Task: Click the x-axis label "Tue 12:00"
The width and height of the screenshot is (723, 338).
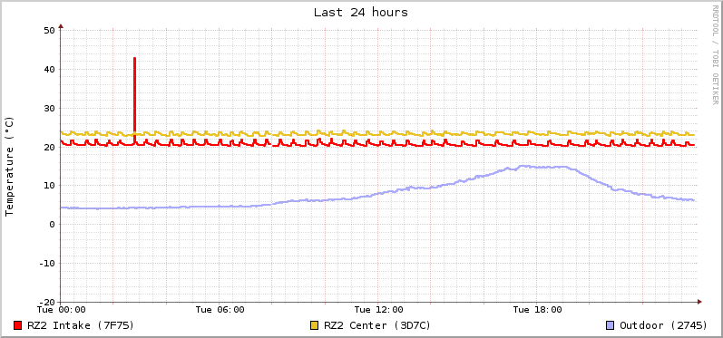Action: 378,309
